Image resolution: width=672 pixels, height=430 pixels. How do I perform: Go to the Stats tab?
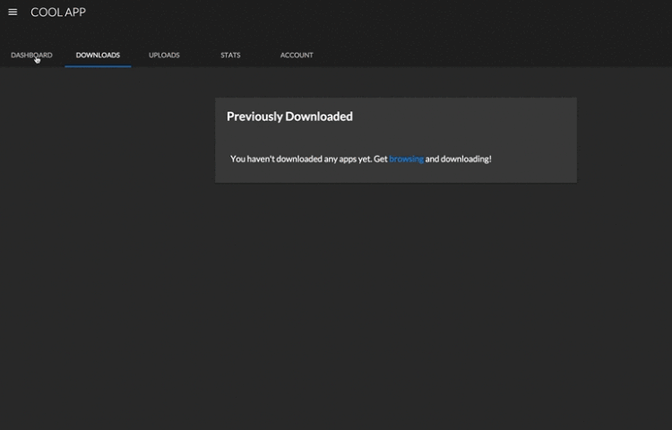230,55
